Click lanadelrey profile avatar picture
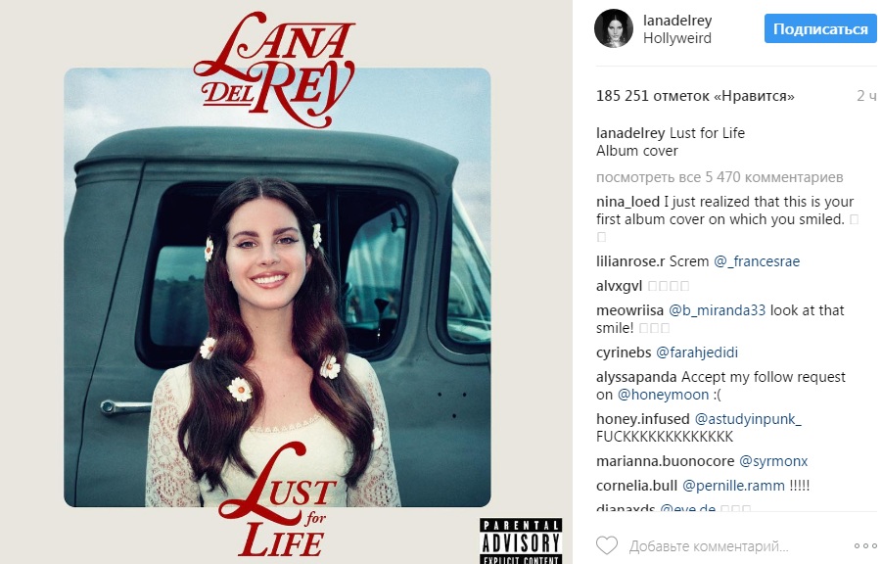This screenshot has width=882, height=564. pos(614,28)
